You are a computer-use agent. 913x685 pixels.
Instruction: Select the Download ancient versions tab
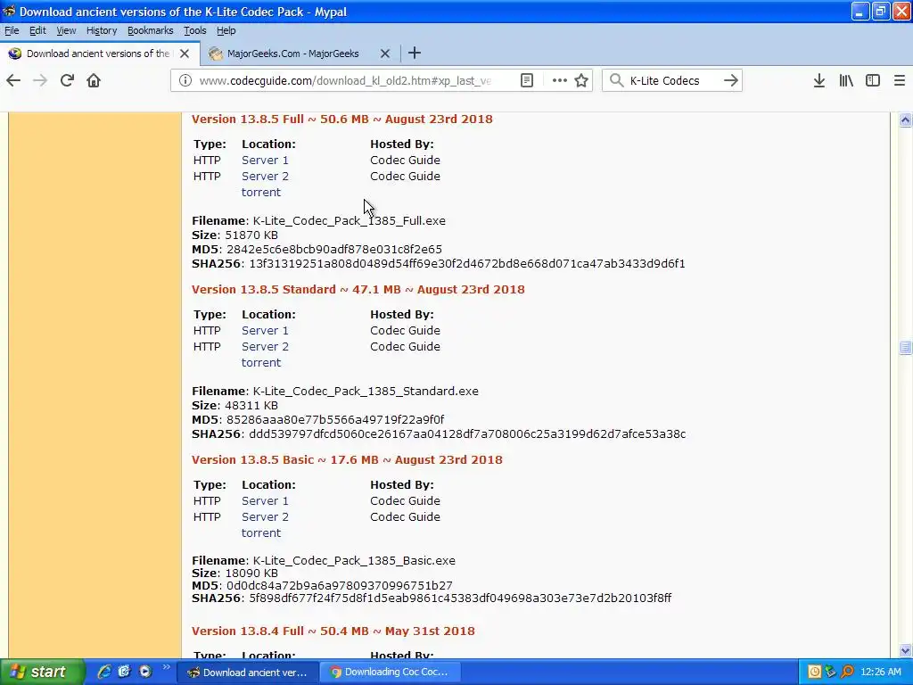click(x=98, y=54)
